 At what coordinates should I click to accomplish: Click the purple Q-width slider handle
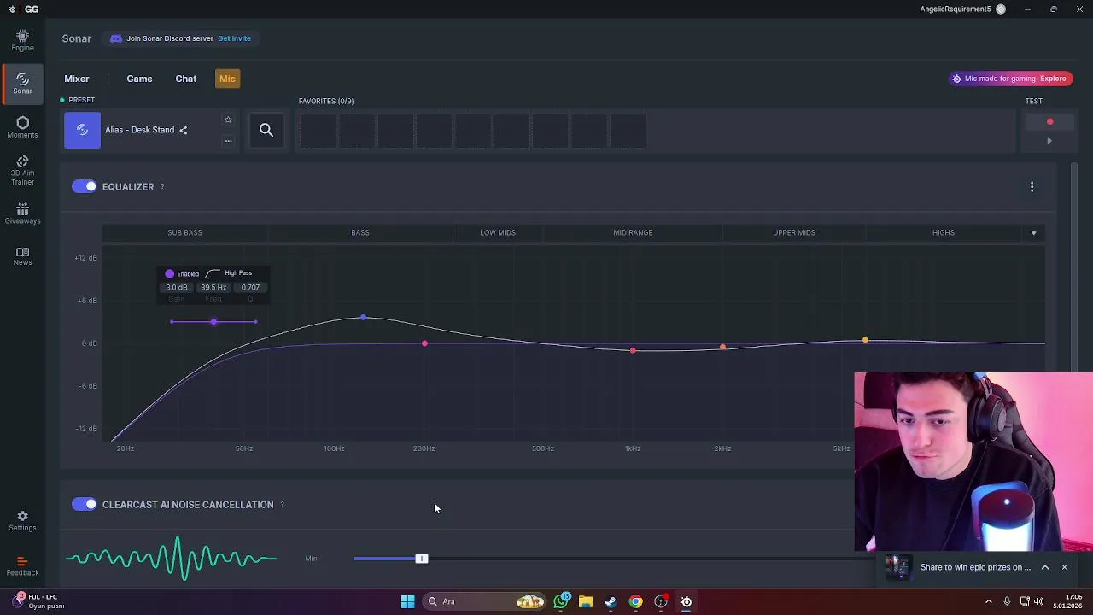(213, 321)
